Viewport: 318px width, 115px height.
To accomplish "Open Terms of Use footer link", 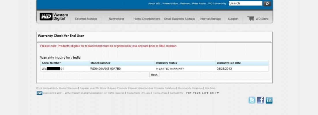I will tap(160, 93).
